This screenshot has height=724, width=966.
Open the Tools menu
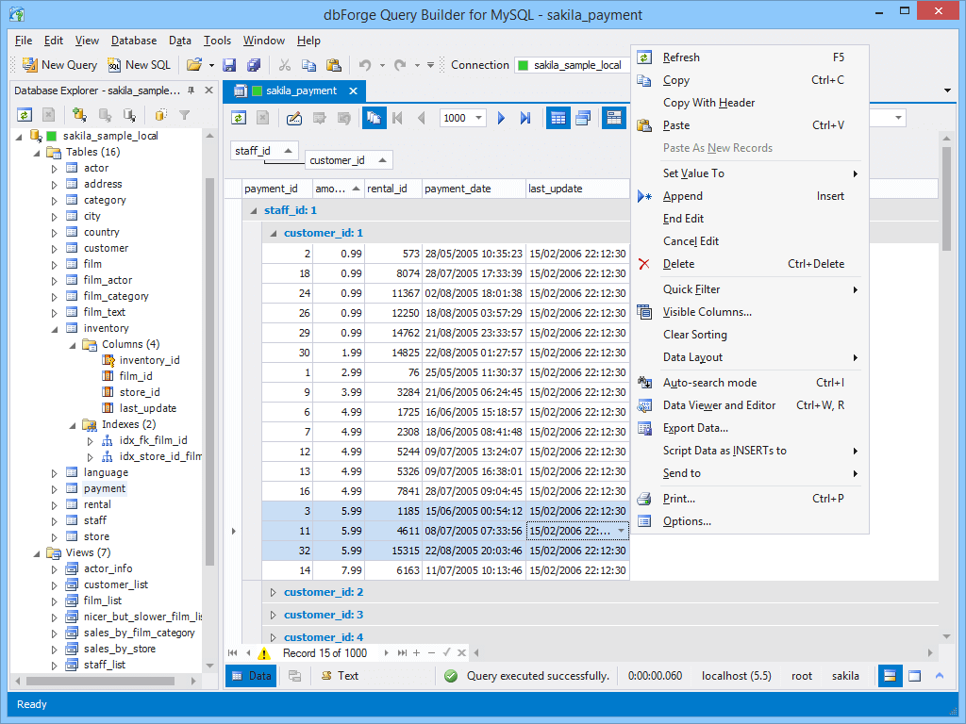(218, 41)
